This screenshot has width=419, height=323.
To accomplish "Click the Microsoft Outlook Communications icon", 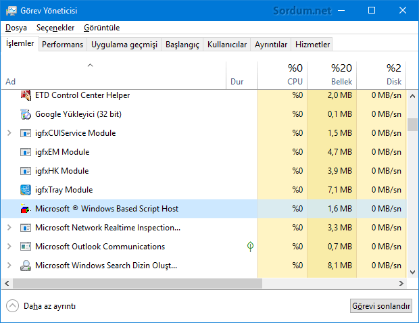I will [x=26, y=247].
